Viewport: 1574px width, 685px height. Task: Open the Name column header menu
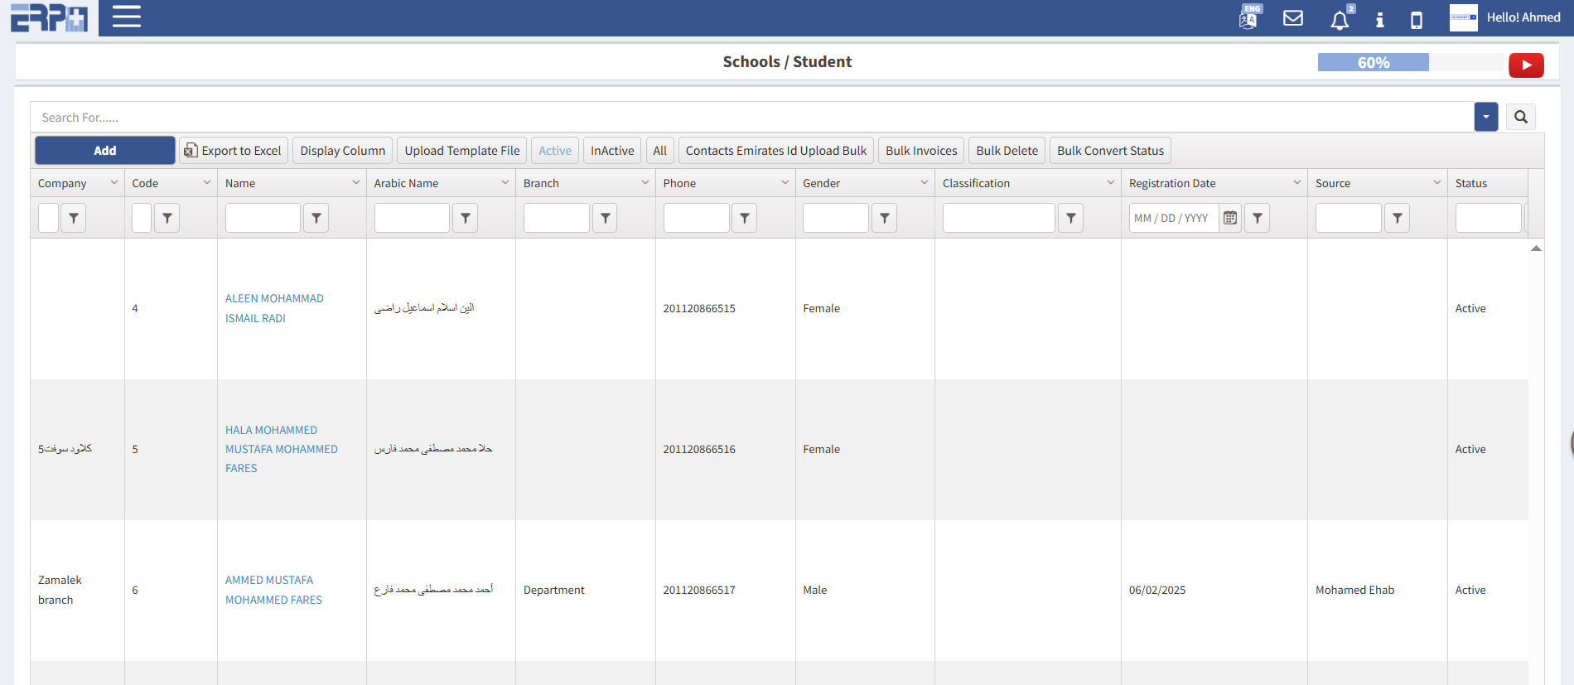tap(356, 183)
